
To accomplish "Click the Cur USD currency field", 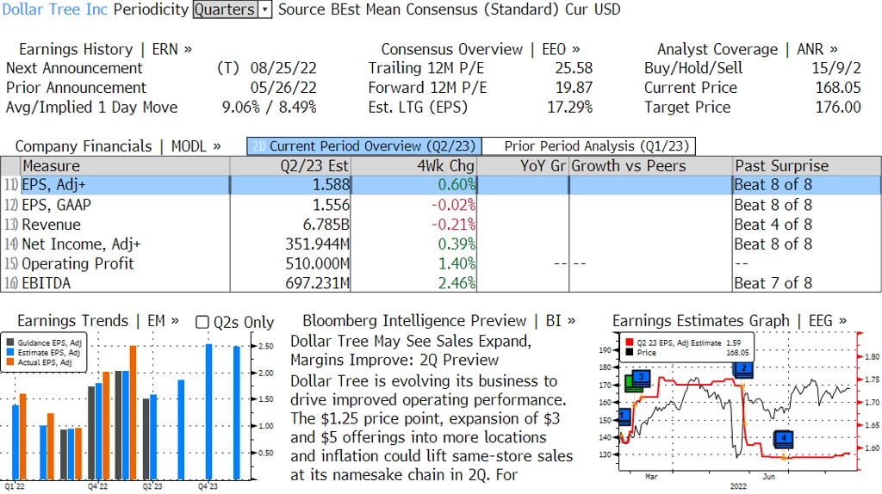I will coord(593,9).
